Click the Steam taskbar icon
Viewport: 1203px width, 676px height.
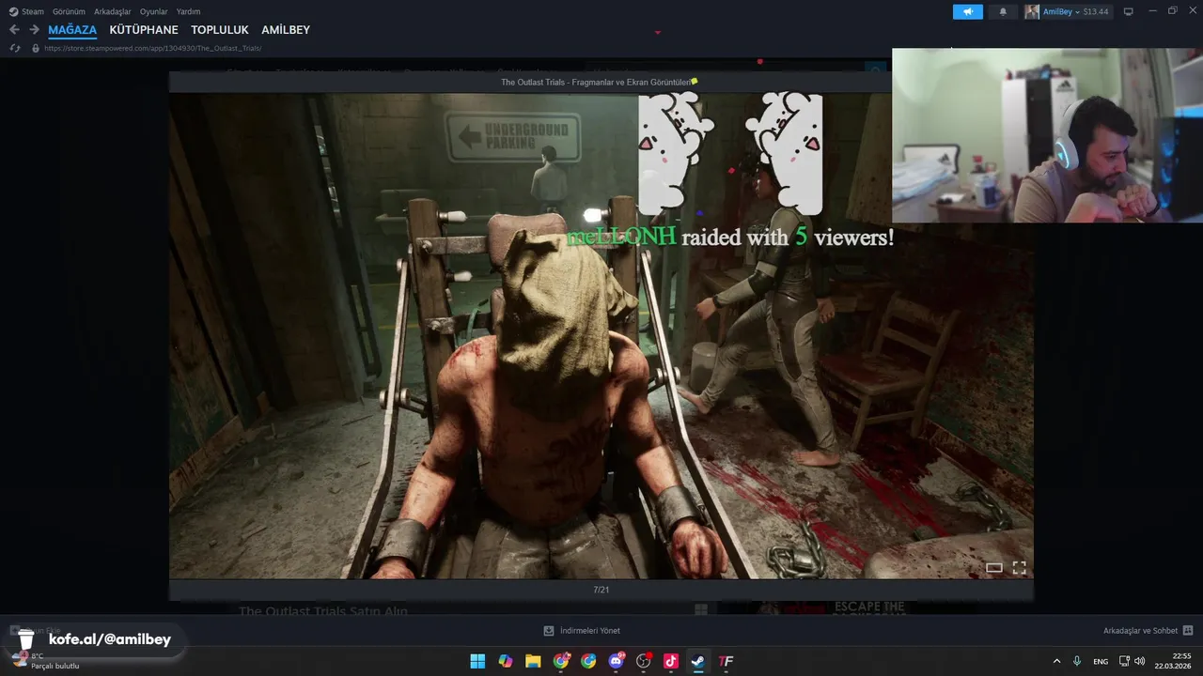pyautogui.click(x=698, y=661)
